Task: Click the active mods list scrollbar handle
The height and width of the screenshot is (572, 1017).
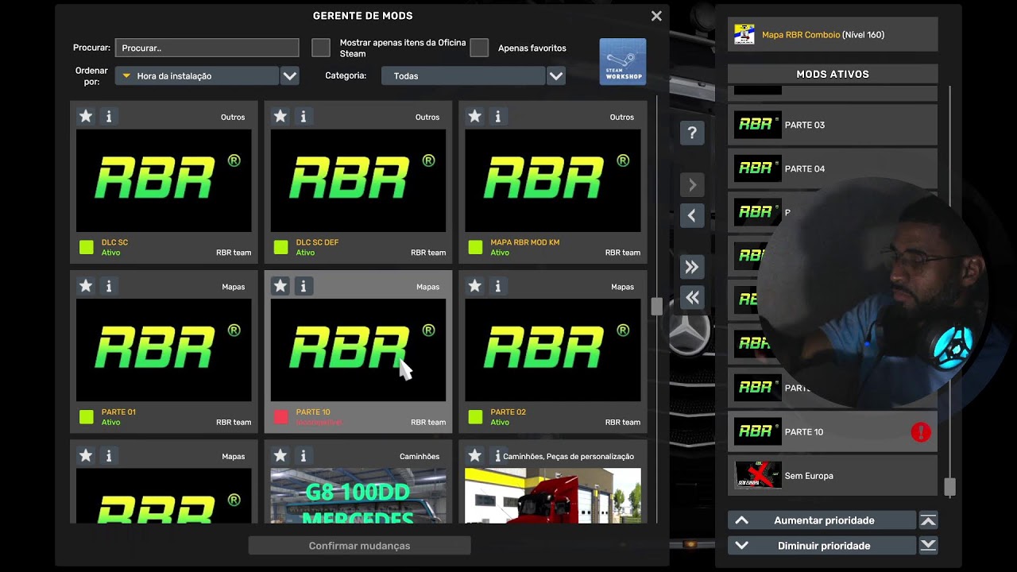Action: (949, 486)
